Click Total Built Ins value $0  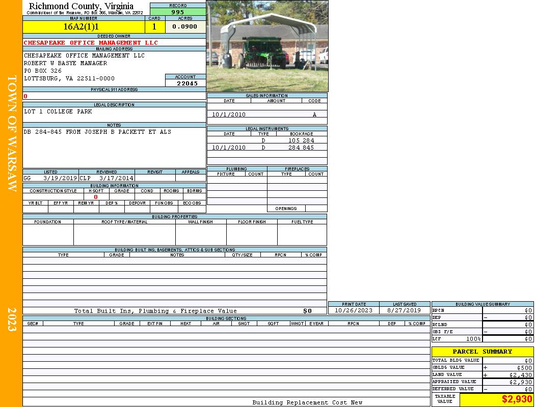(x=307, y=311)
